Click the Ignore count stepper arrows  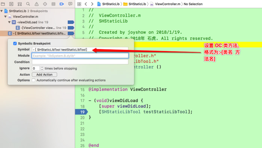[42, 68]
